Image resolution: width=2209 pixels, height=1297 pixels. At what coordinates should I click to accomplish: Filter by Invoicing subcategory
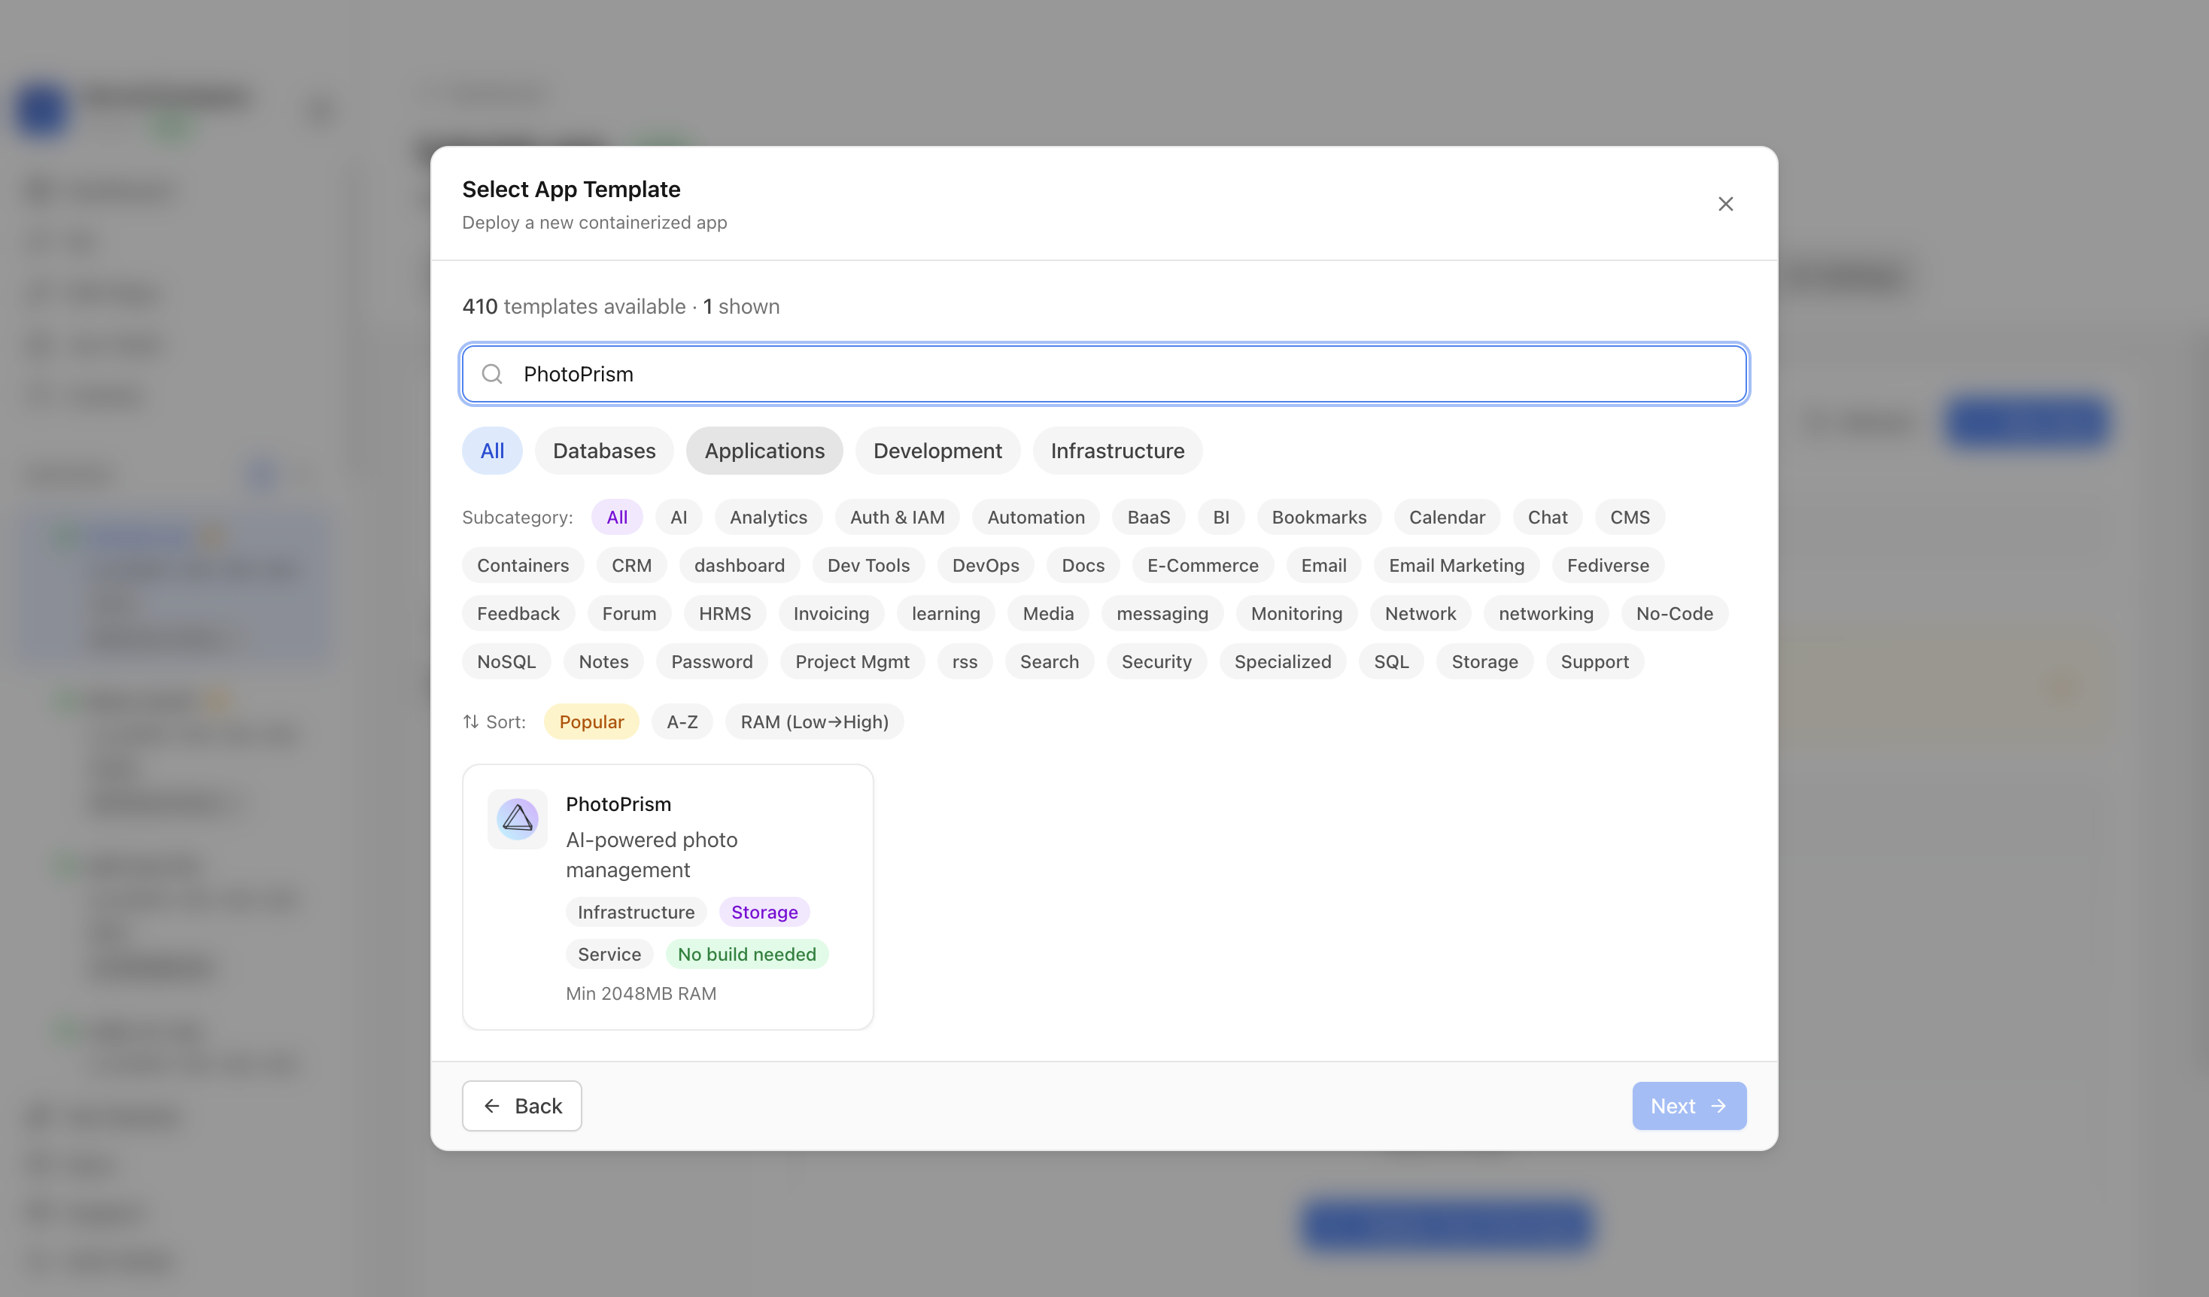click(831, 613)
